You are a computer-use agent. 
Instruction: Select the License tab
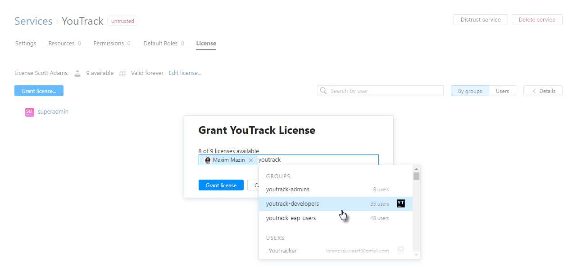click(x=206, y=44)
